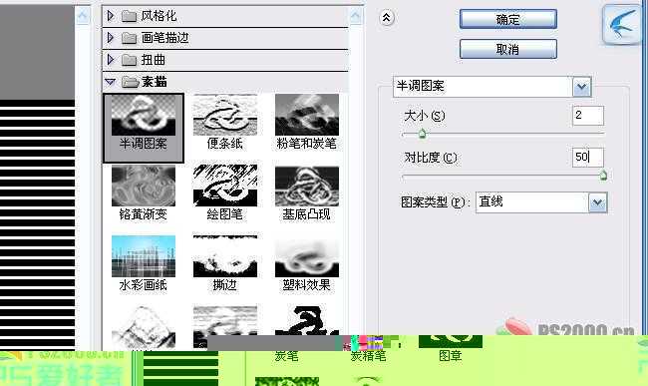
Task: Select the 铬黄渐变 filter thumbnail
Action: pos(143,186)
